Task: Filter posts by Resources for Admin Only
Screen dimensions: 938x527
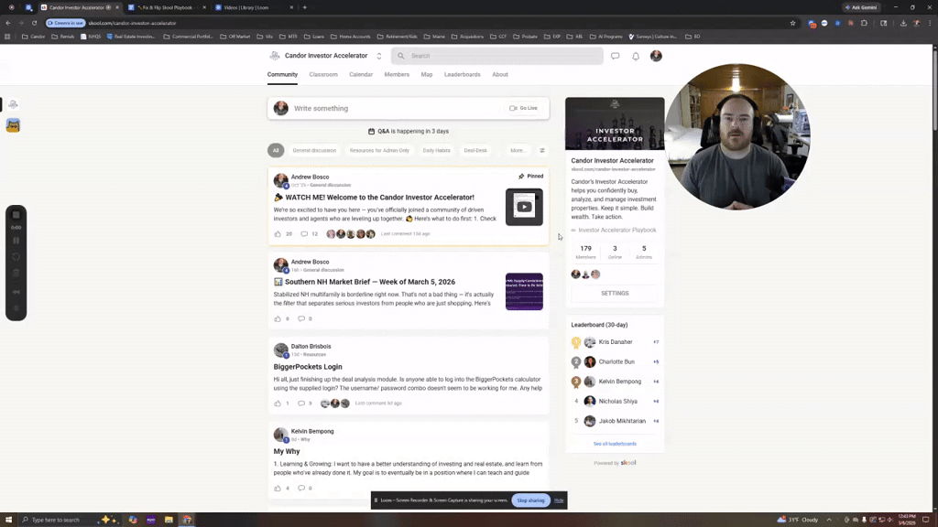Action: pyautogui.click(x=379, y=151)
